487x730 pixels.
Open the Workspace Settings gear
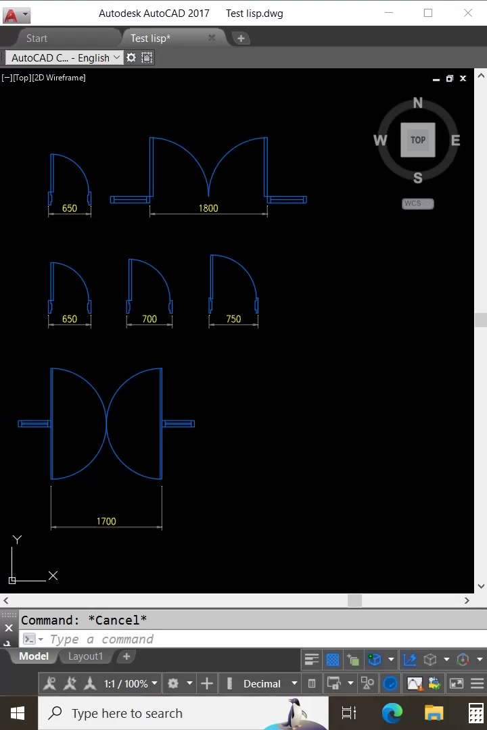click(x=131, y=57)
